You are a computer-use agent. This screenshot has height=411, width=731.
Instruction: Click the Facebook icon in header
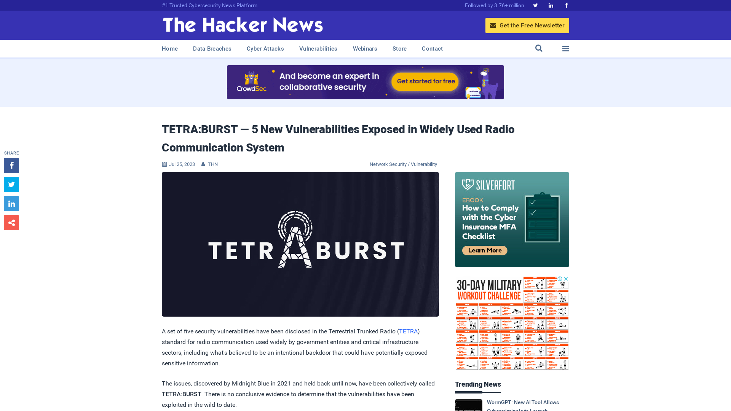coord(566,5)
